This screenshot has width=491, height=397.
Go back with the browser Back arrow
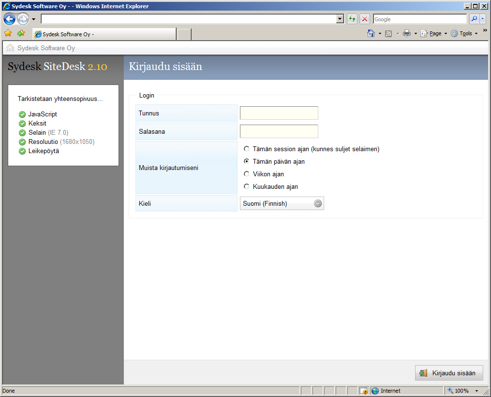pyautogui.click(x=9, y=19)
